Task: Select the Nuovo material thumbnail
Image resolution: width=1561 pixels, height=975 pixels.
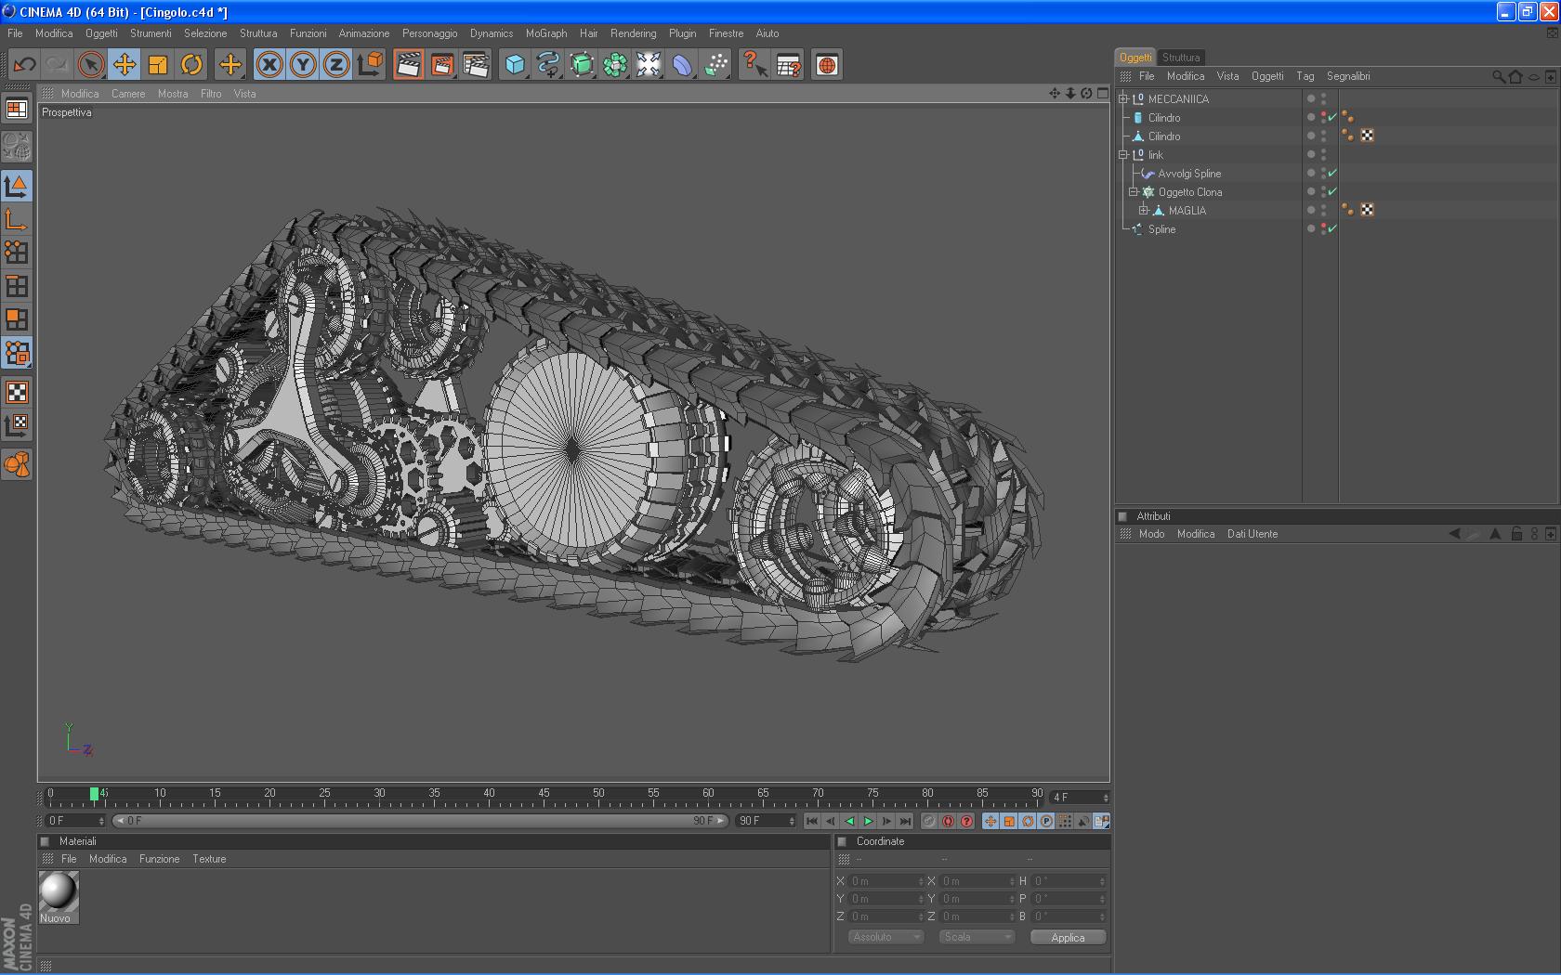Action: (x=58, y=891)
